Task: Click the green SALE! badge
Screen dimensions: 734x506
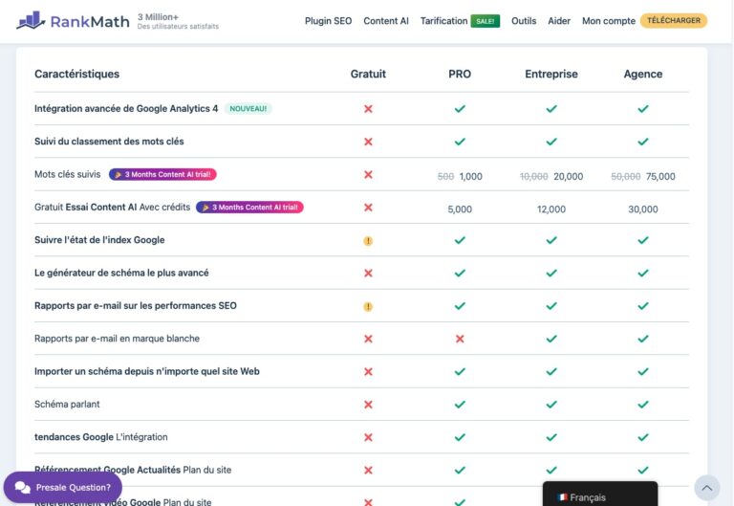Action: pos(485,21)
